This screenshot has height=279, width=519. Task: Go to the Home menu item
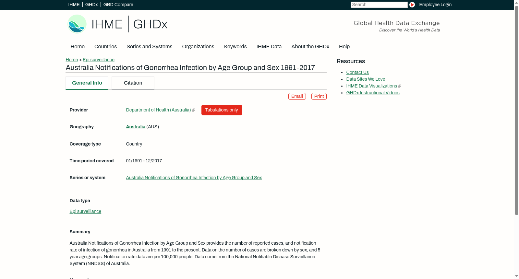coord(78,47)
